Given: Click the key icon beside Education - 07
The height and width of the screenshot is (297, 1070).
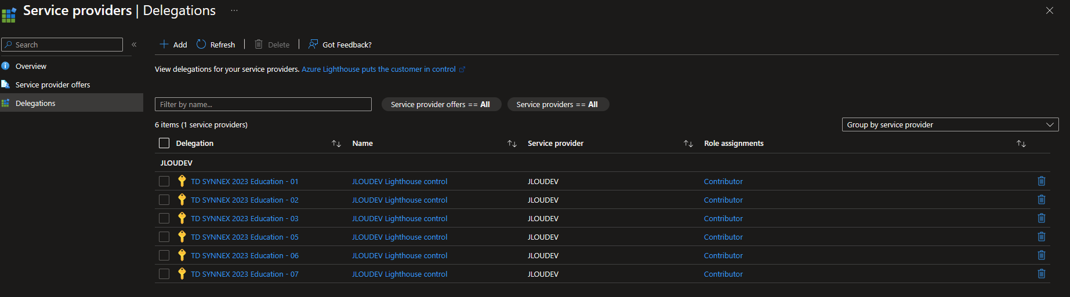Looking at the screenshot, I should (x=182, y=274).
